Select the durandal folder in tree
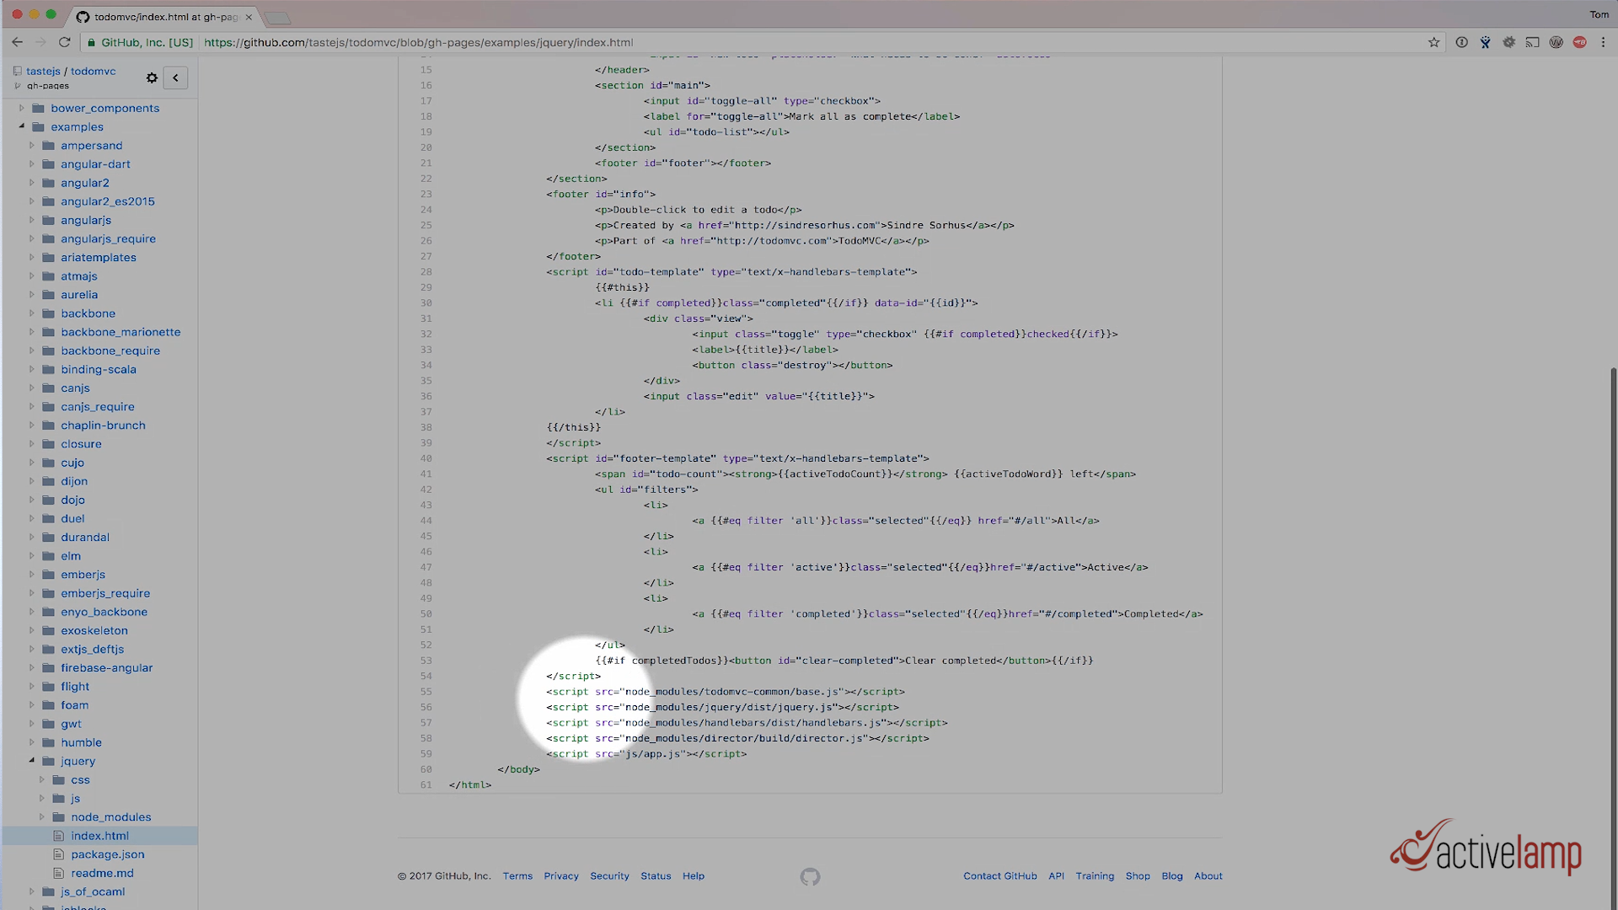This screenshot has width=1618, height=910. click(85, 538)
